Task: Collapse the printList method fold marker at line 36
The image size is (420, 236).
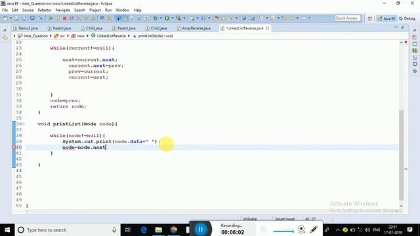Action: pyautogui.click(x=24, y=124)
